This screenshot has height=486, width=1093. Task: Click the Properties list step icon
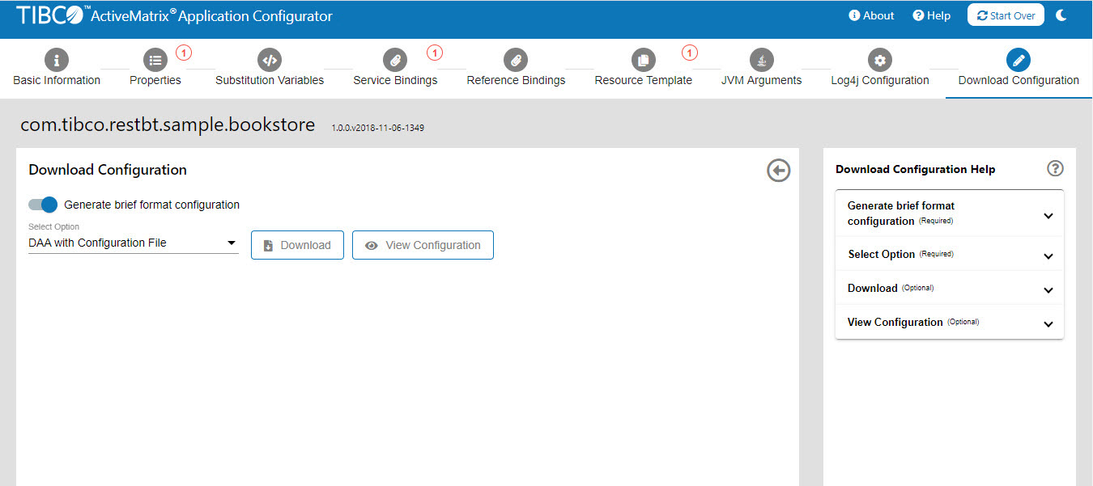coord(155,60)
